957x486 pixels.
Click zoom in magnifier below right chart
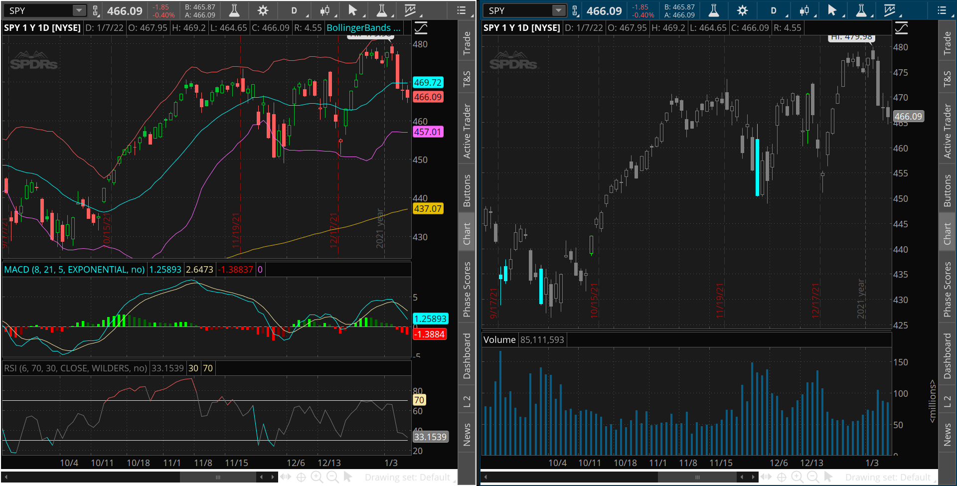coord(797,477)
